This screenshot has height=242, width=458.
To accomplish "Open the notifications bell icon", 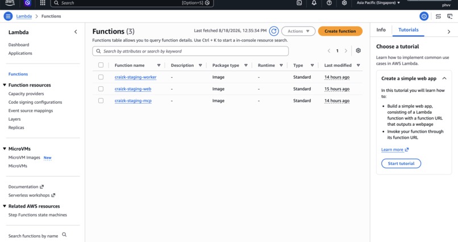I will [x=314, y=3].
